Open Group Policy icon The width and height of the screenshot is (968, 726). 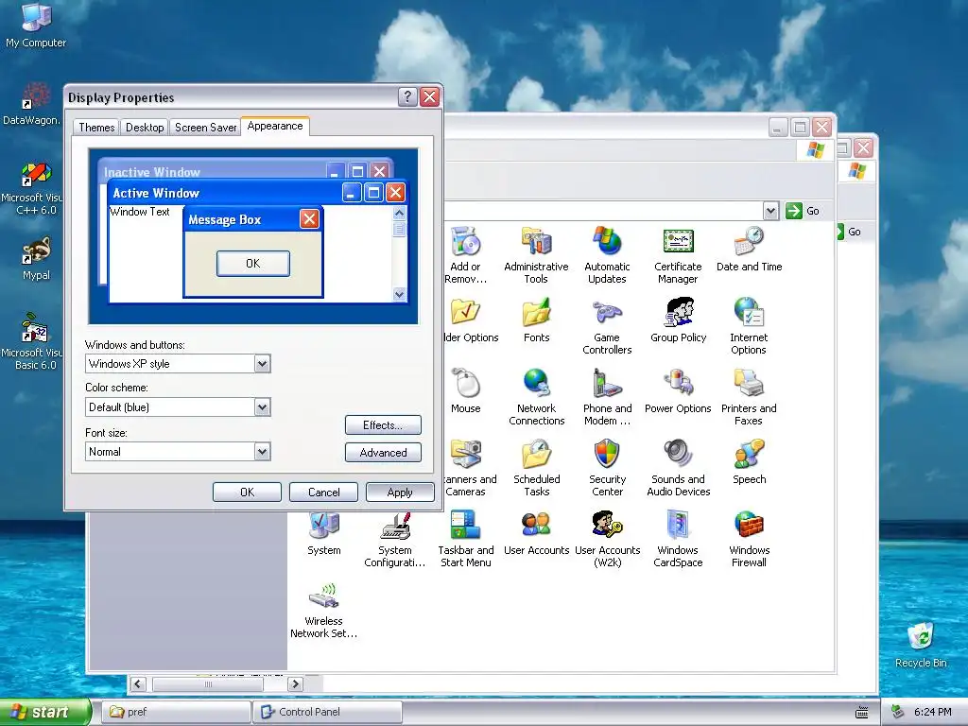coord(678,312)
